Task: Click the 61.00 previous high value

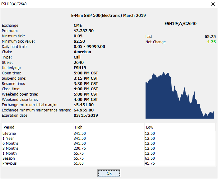Action: 79,163
